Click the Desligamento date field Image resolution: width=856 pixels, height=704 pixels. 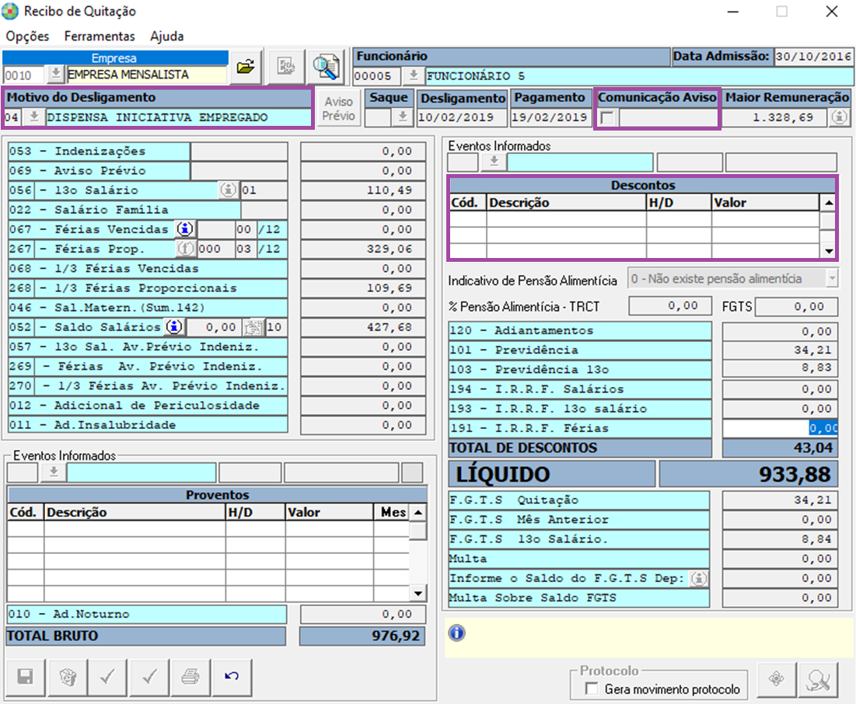pos(462,117)
